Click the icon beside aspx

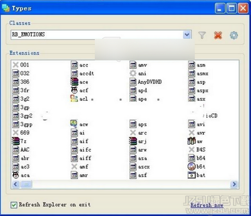[192, 90]
